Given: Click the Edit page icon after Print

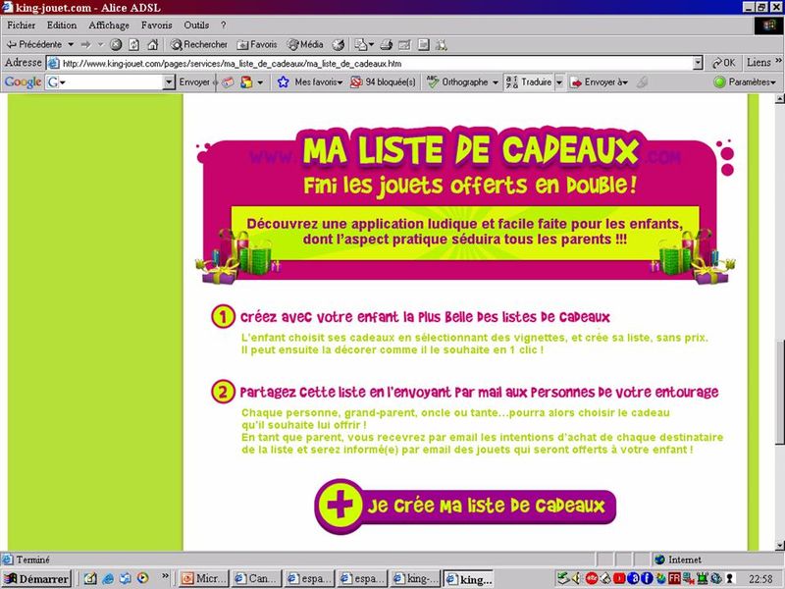Looking at the screenshot, I should tap(404, 44).
